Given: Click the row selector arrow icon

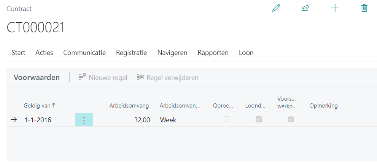Looking at the screenshot, I should (14, 120).
